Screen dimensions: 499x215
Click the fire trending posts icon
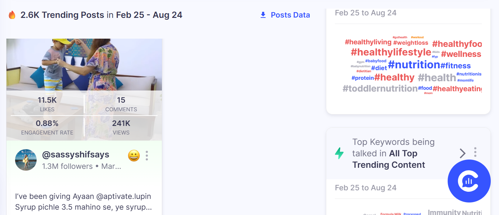(12, 15)
